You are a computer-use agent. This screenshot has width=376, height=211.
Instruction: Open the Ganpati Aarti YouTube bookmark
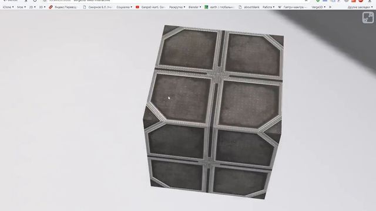(x=150, y=7)
